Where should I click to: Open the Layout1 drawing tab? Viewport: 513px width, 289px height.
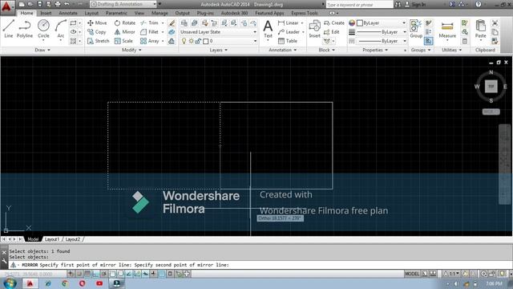[x=52, y=239]
